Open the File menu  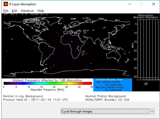6,11
